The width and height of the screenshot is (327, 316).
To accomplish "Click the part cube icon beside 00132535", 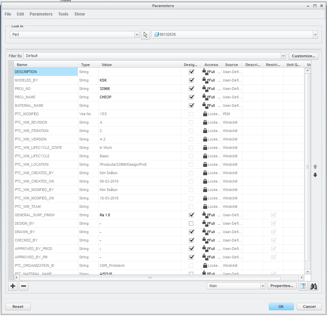I will [157, 34].
